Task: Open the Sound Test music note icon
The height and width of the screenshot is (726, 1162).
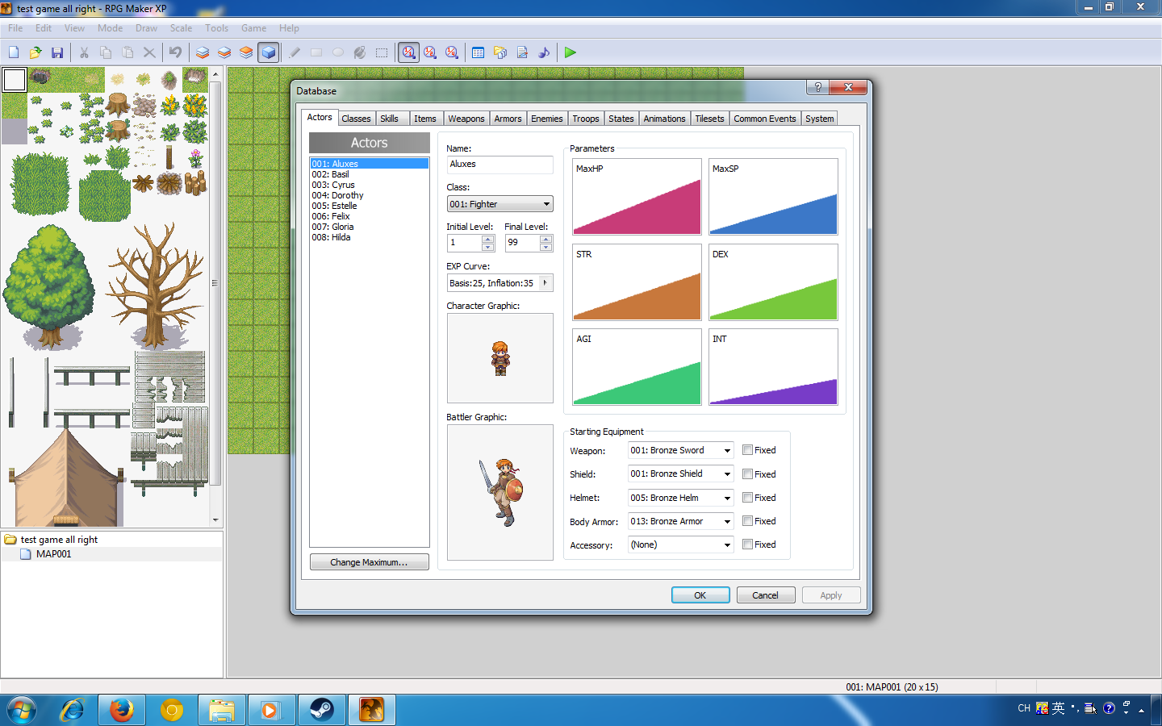Action: click(x=544, y=52)
